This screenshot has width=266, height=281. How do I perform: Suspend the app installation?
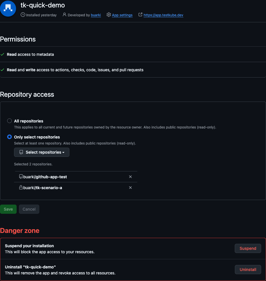point(248,248)
